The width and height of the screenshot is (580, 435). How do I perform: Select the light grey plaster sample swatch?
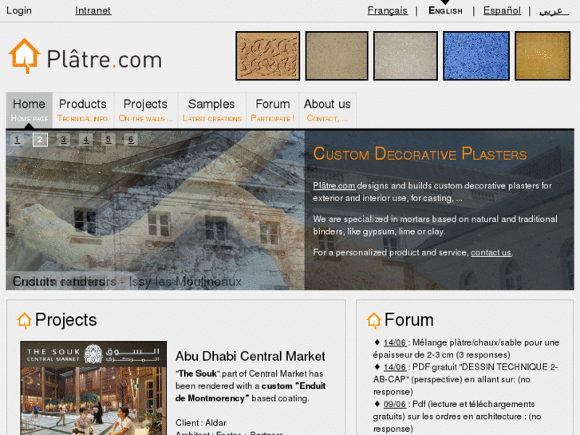click(x=405, y=56)
